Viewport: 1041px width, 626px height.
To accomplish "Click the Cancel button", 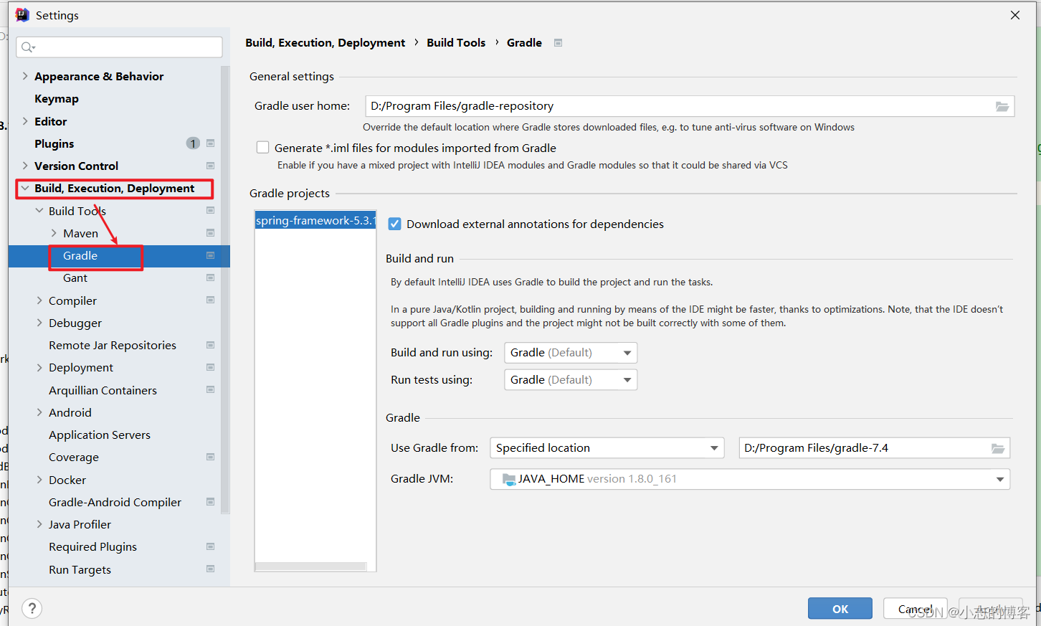I will pos(916,609).
